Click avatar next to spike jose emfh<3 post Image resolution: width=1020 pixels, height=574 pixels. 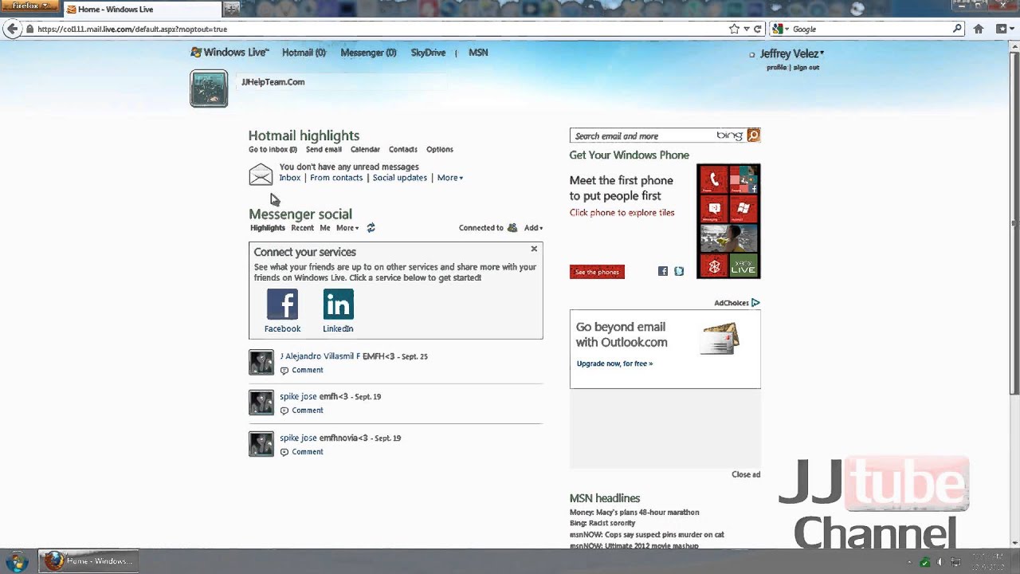pyautogui.click(x=261, y=403)
